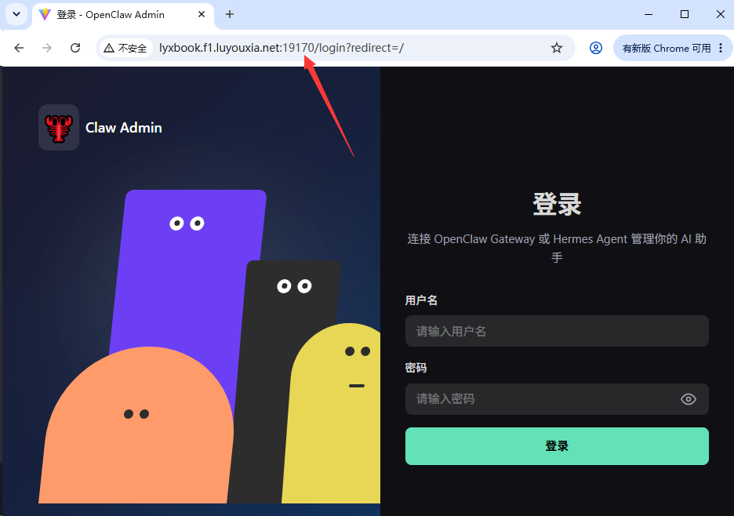Minimize the Chrome window
Screen dimensions: 734x516
tap(649, 15)
